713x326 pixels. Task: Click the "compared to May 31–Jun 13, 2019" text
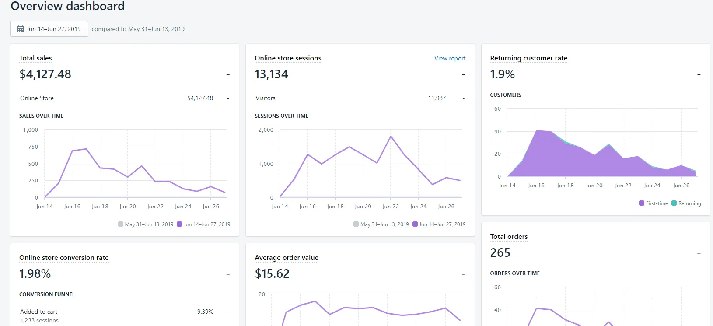138,29
